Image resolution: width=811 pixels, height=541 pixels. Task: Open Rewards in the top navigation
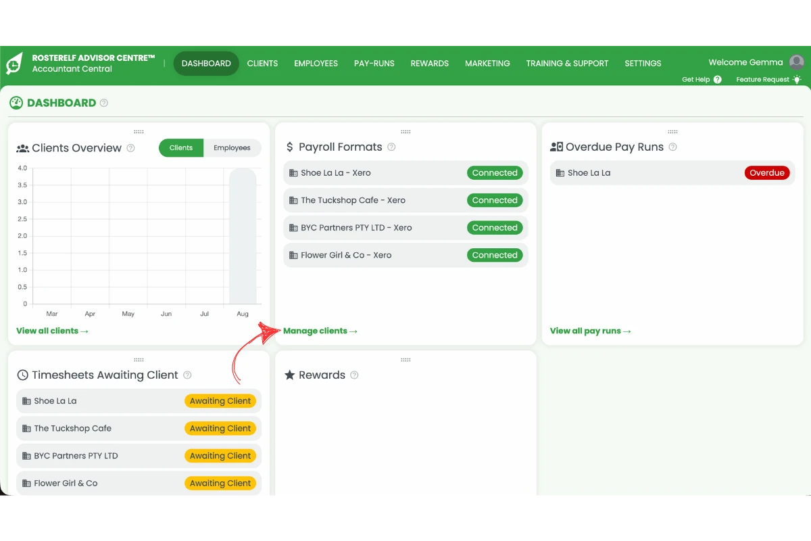click(x=430, y=64)
